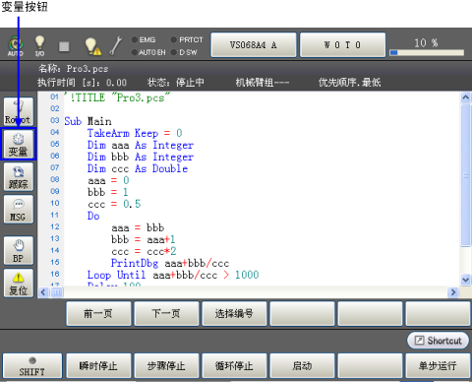
Task: Adjust the 10 % speed bar
Action: (x=427, y=52)
